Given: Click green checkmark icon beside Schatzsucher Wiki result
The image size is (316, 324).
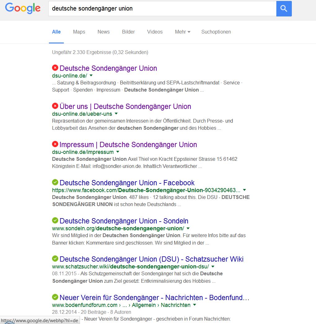Looking at the screenshot, I should pos(55,259).
